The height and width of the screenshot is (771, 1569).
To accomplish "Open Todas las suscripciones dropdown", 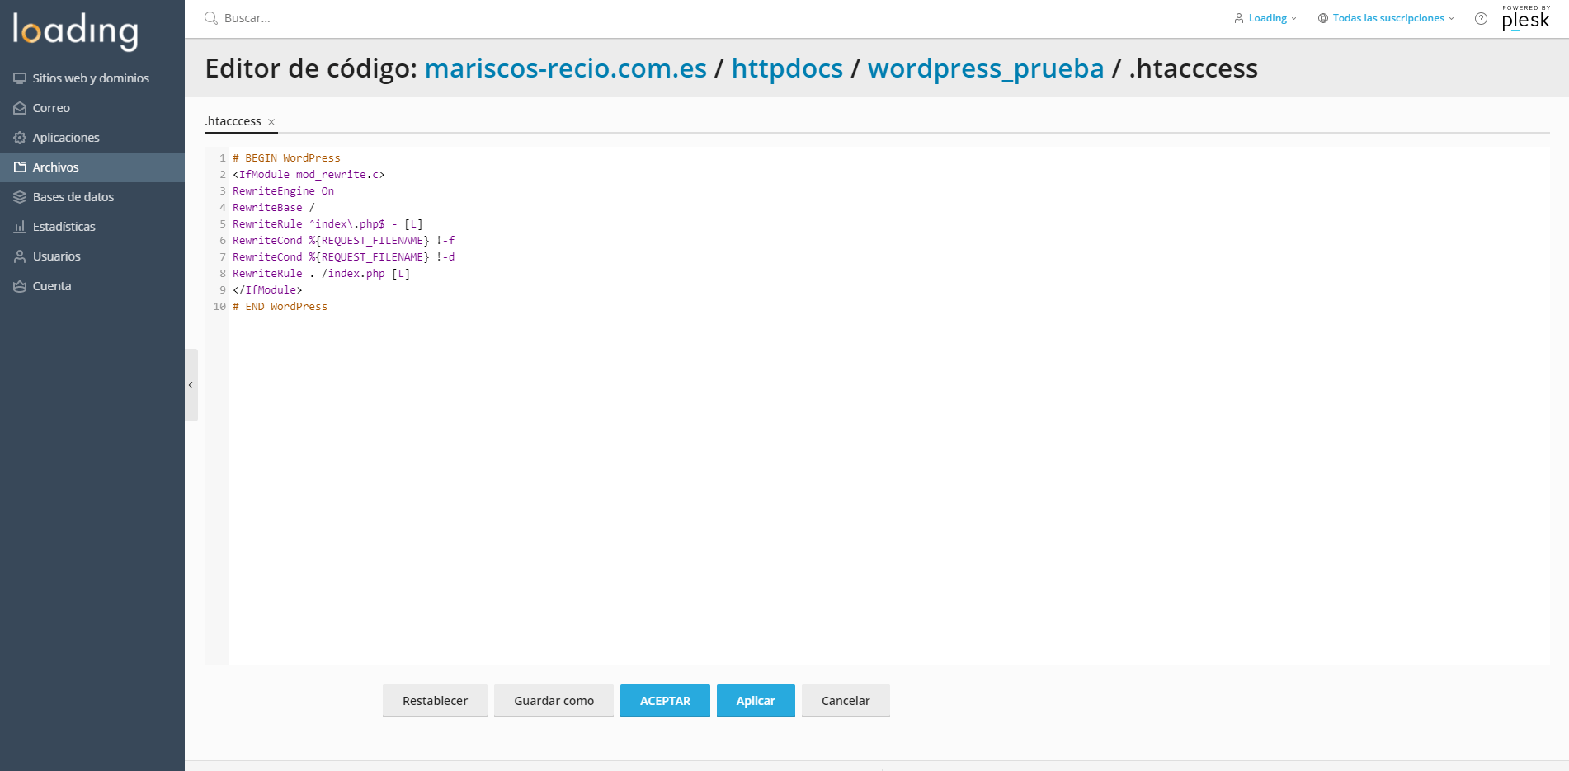I will click(x=1386, y=18).
